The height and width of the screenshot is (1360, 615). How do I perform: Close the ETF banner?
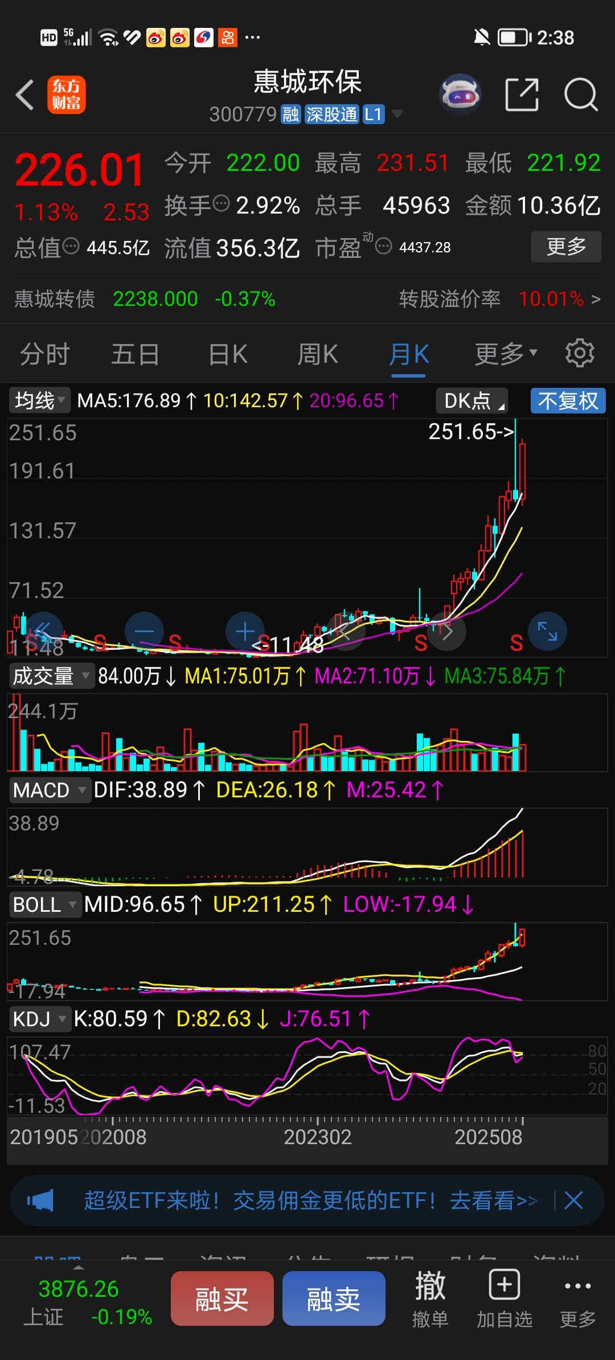pos(573,1201)
